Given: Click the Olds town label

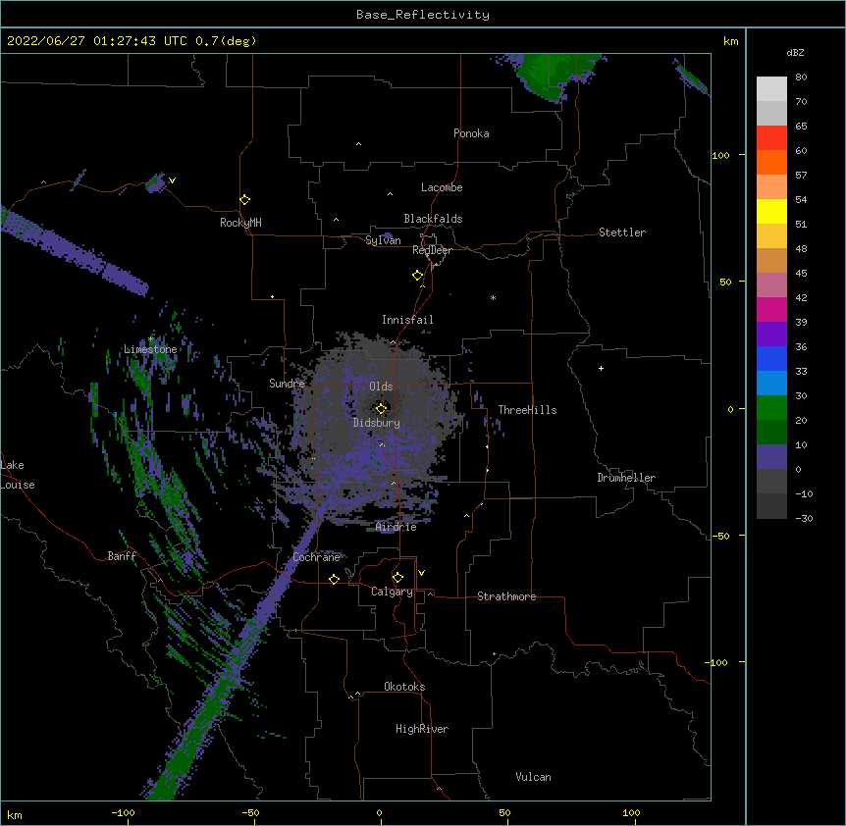Looking at the screenshot, I should (381, 387).
